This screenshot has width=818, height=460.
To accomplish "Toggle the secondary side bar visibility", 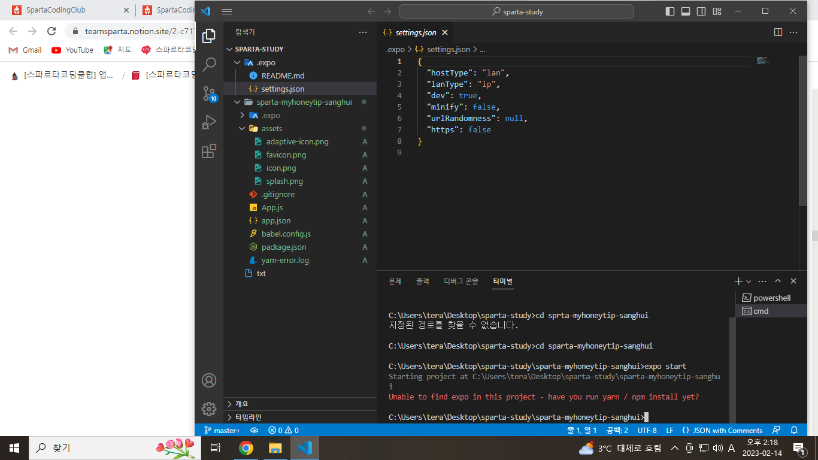I will 702,11.
